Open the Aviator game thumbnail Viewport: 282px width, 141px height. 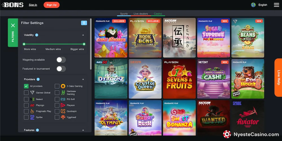pos(248,118)
